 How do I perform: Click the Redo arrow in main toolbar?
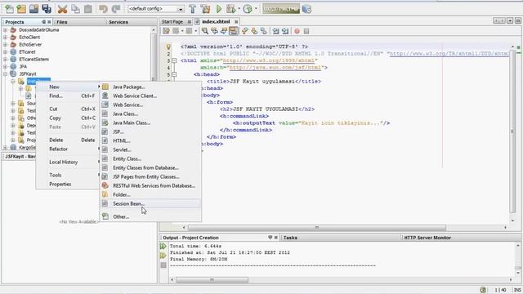(x=116, y=9)
